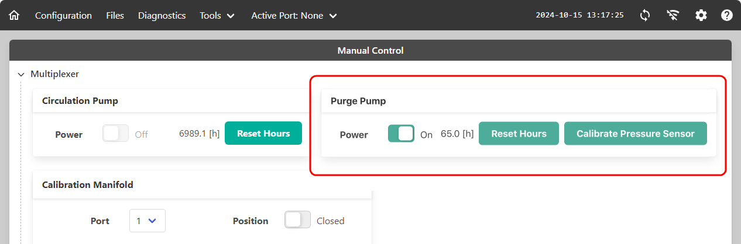Open the Tools dropdown menu
The image size is (741, 244).
coord(217,16)
